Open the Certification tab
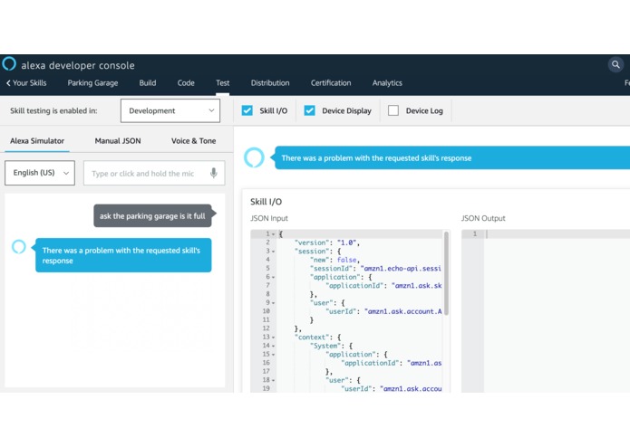 coord(331,83)
